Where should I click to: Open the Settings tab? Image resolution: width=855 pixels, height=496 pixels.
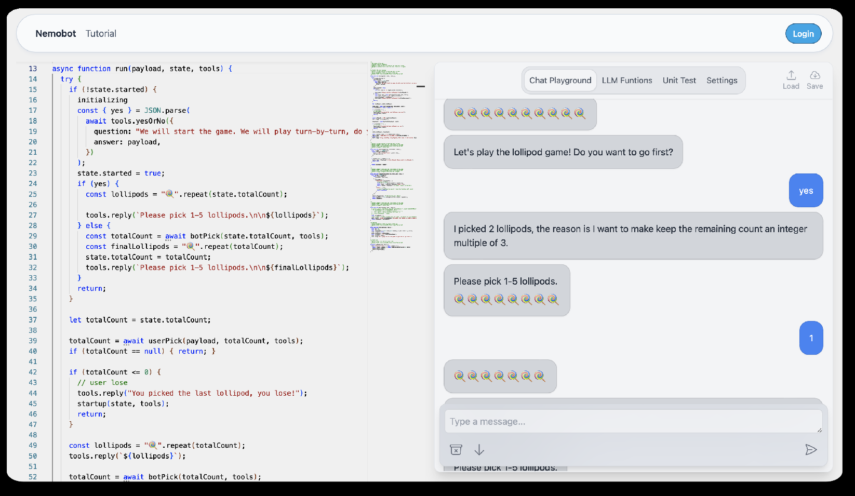[x=722, y=81]
